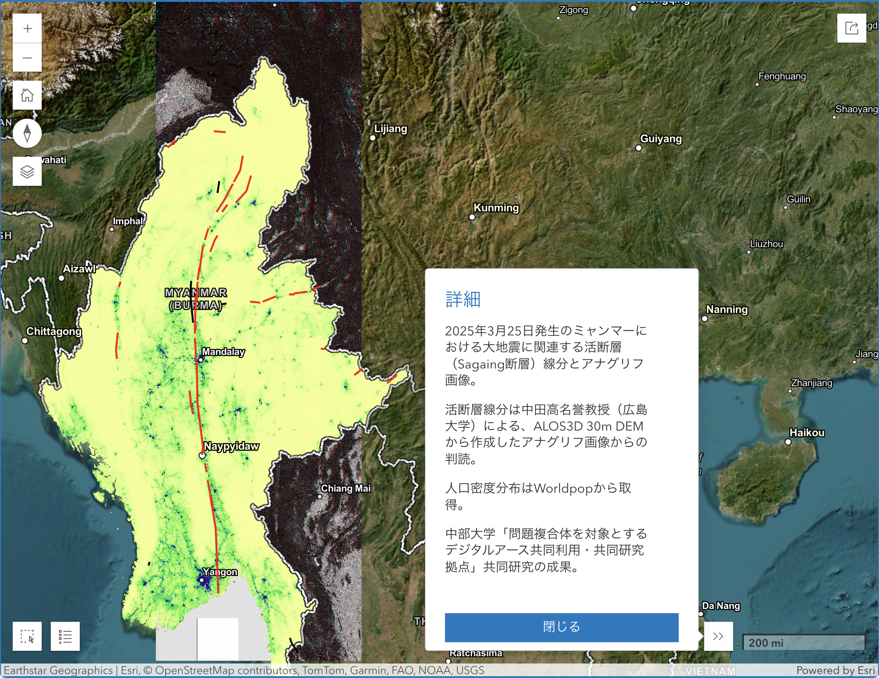The height and width of the screenshot is (678, 879).
Task: Collapse the details panel with double chevron
Action: (x=718, y=636)
